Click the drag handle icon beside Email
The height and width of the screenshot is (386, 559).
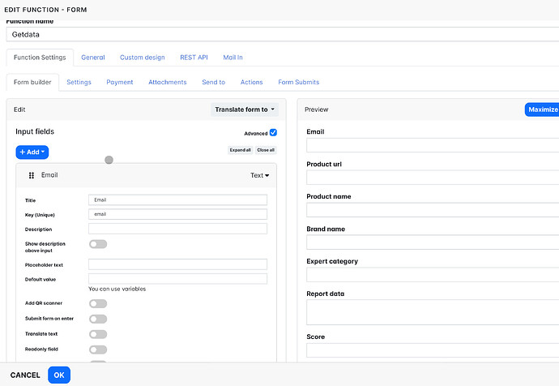click(32, 175)
